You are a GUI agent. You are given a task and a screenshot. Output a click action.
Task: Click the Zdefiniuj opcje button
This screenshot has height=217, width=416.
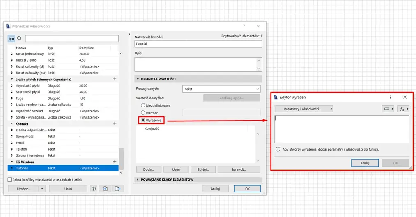pos(232,98)
